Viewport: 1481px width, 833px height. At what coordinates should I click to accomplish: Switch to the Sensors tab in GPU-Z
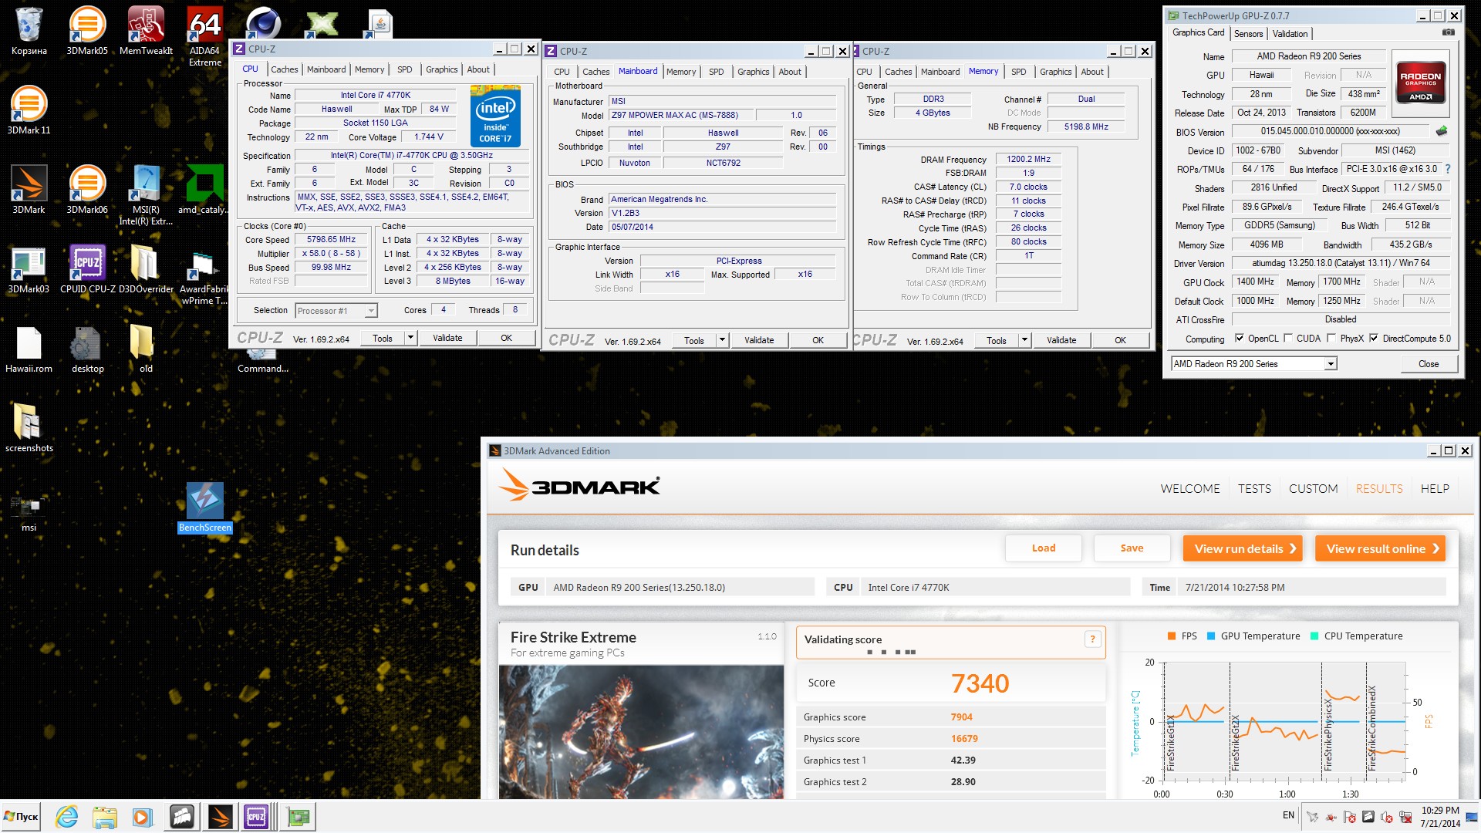[1248, 34]
